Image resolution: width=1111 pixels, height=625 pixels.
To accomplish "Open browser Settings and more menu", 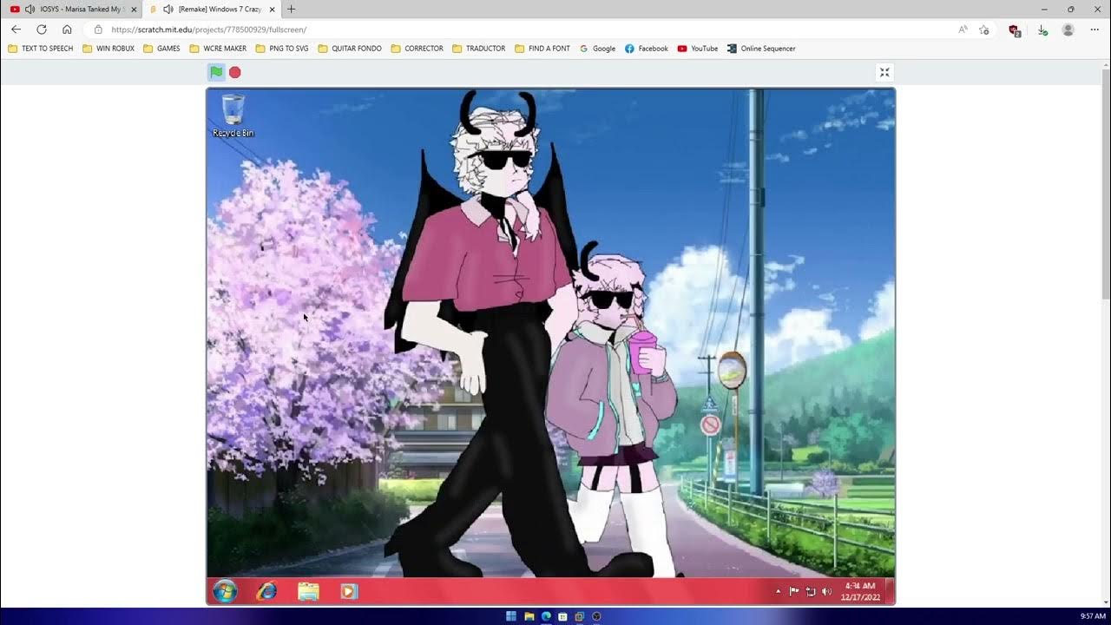I will point(1095,30).
